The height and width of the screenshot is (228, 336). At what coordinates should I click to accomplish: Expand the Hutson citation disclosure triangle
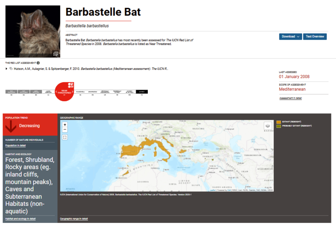pyautogui.click(x=6, y=68)
